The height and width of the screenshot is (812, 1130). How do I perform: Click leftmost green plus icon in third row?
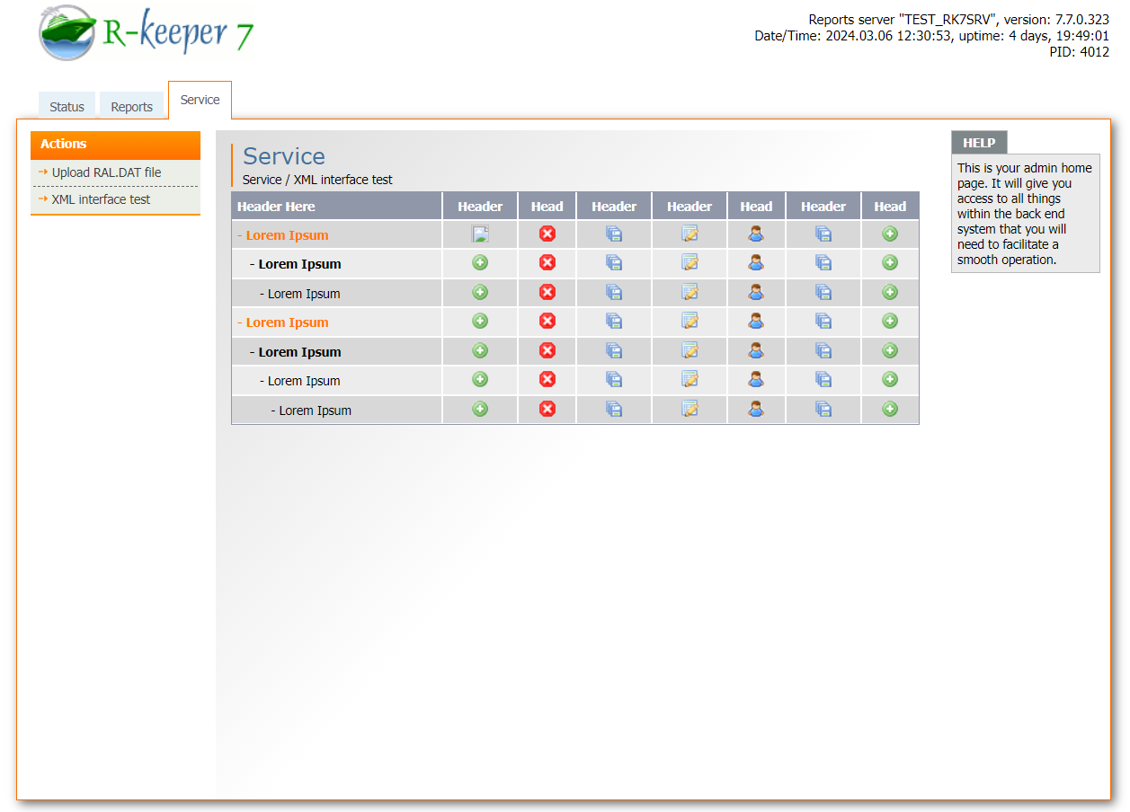(x=480, y=292)
